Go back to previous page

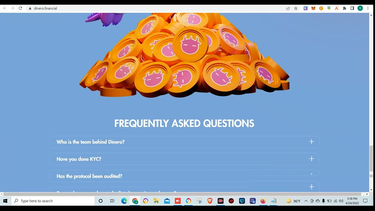[x=5, y=8]
